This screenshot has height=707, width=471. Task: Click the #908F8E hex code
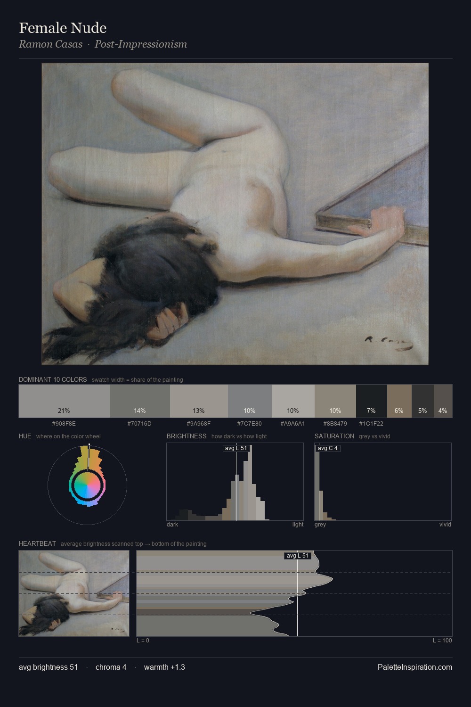(64, 424)
